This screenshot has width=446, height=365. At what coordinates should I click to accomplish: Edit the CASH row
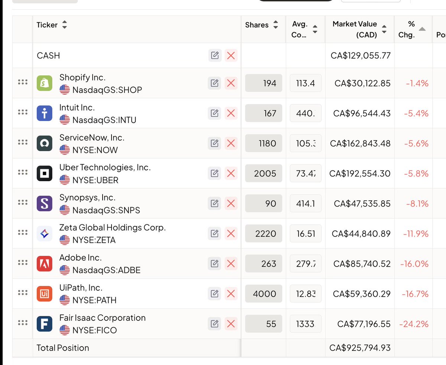(x=214, y=56)
